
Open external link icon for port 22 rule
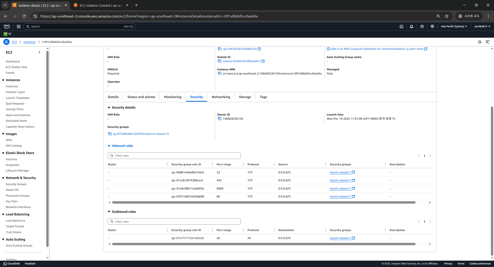[x=354, y=172]
